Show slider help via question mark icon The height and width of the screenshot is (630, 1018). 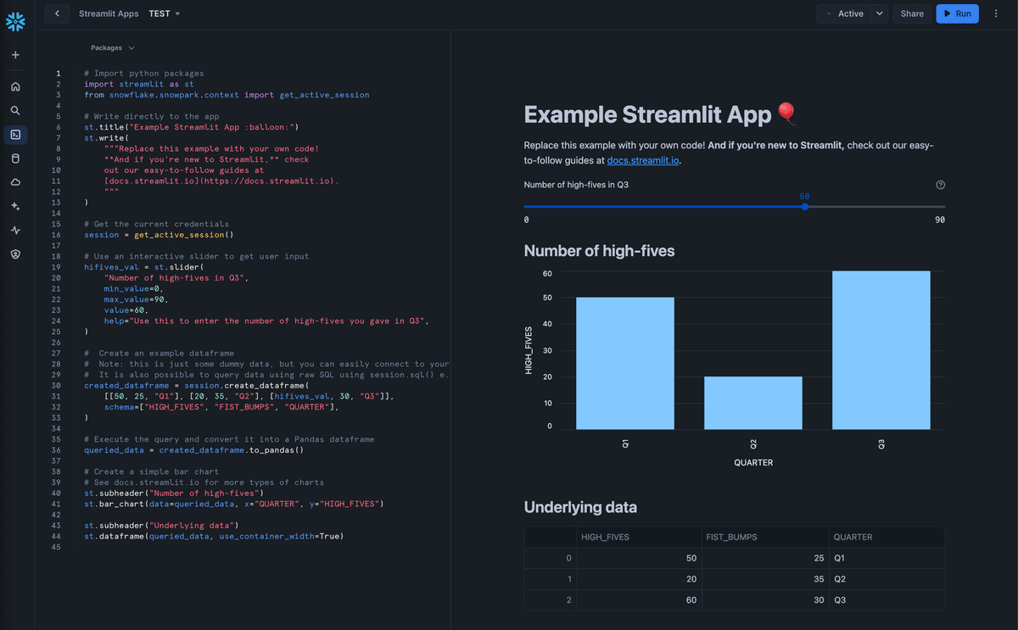940,185
